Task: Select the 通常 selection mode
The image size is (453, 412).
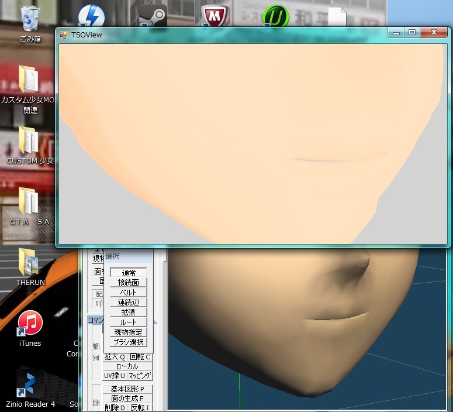Action: coord(128,273)
